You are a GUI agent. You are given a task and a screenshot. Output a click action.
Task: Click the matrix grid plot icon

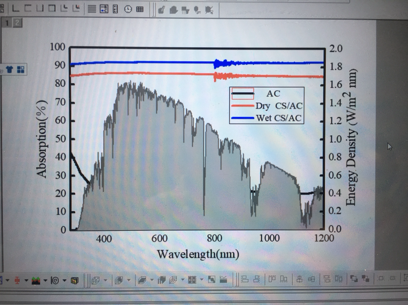pos(192,279)
